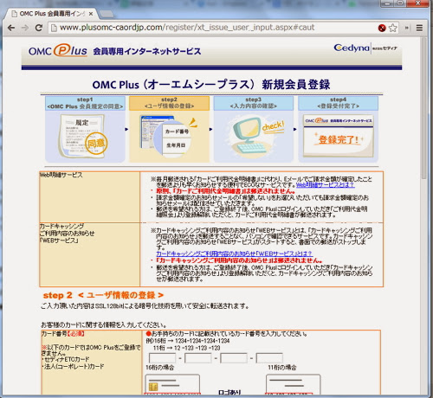Click the カード番号【必須】 label
This screenshot has height=398, width=433.
(x=63, y=334)
